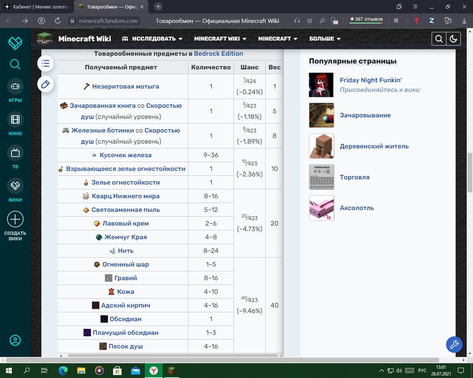Screen dimensions: 473x378
Task: Expand the БОЛЬШЕ dropdown menu
Action: click(x=325, y=39)
